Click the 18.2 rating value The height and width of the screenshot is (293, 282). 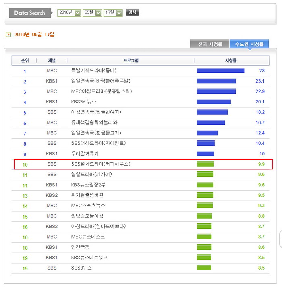point(260,112)
